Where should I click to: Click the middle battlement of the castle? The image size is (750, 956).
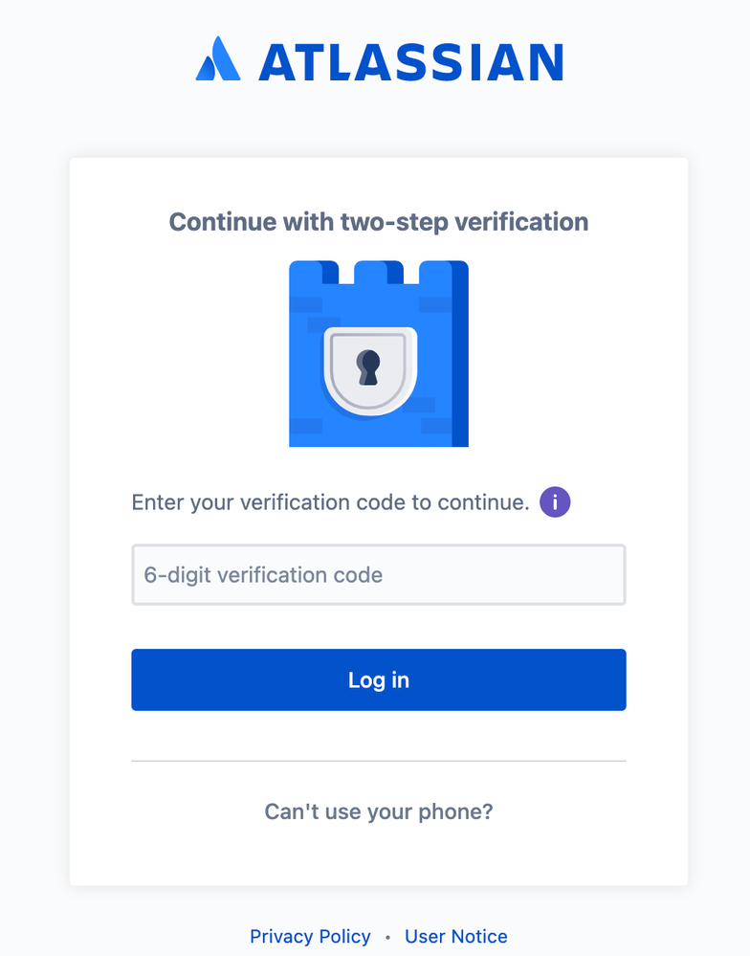pos(379,272)
